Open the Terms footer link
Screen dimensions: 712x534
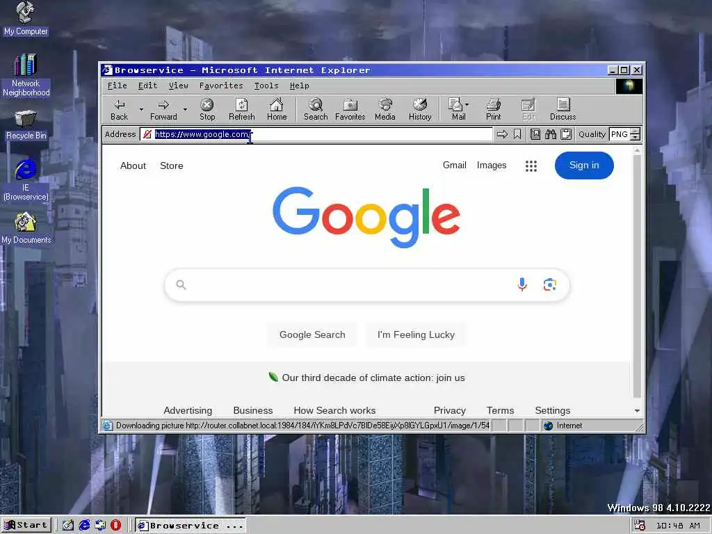[501, 410]
